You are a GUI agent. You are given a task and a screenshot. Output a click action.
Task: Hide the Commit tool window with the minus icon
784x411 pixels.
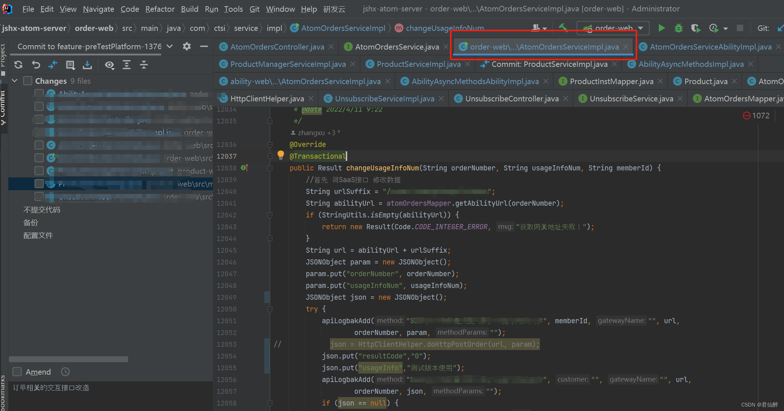(204, 46)
